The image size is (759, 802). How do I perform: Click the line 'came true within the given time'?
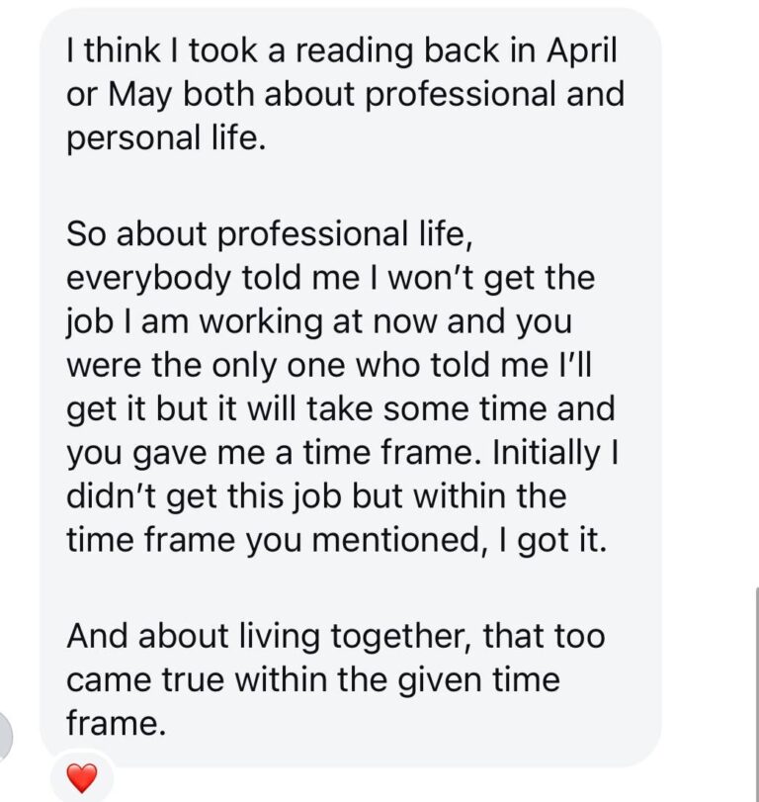tap(313, 680)
